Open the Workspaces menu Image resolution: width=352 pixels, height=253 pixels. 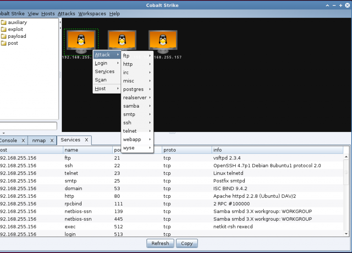click(92, 14)
